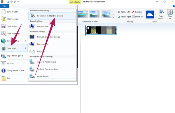Image resolution: width=175 pixels, height=113 pixels.
Task: Open the help question mark icon
Action: coord(174,6)
